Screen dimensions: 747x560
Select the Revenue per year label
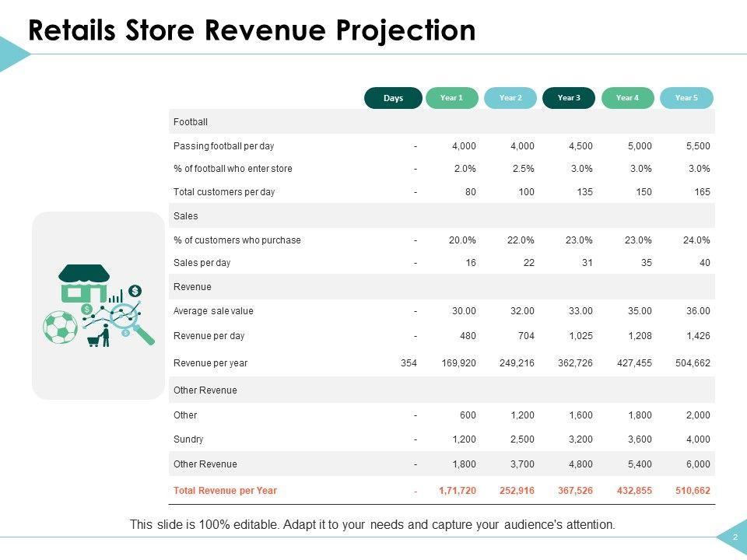click(210, 363)
